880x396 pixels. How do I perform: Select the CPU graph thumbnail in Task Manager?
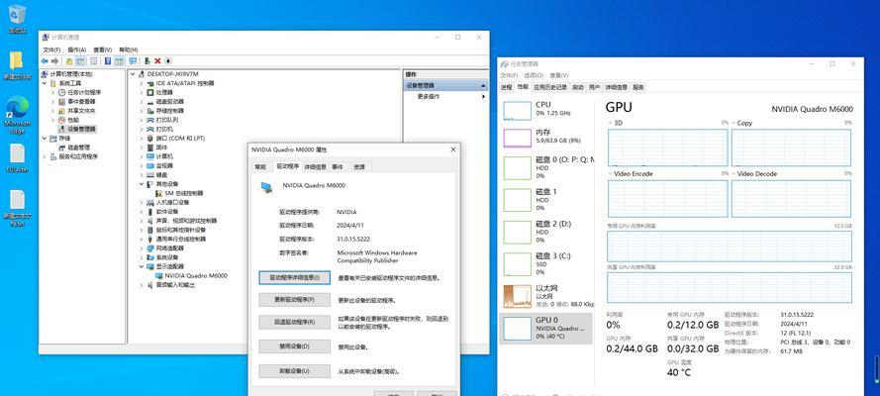point(517,111)
